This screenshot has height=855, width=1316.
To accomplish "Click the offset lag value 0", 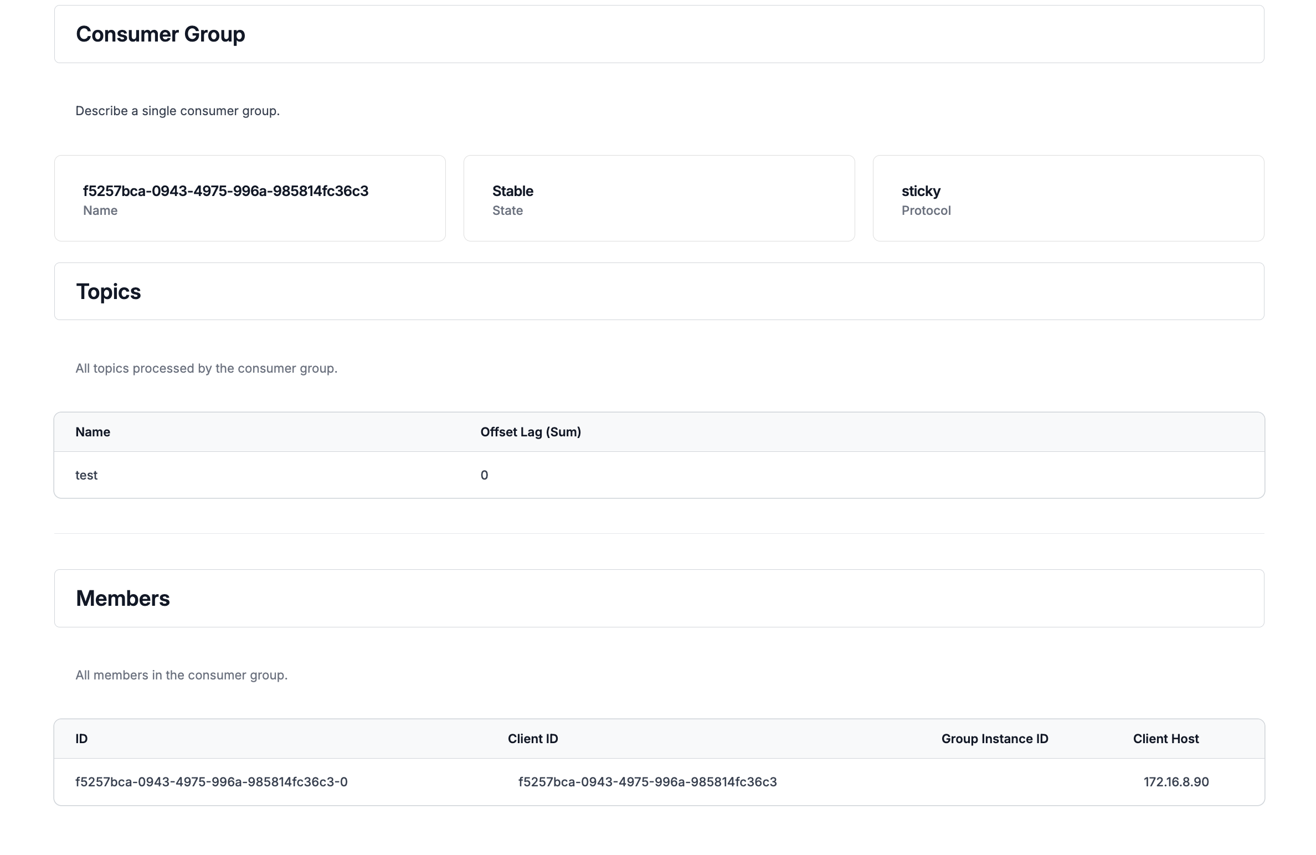I will pos(484,475).
